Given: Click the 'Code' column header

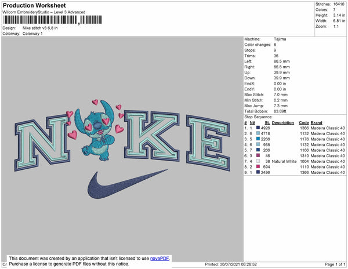Looking at the screenshot, I should pos(303,123).
